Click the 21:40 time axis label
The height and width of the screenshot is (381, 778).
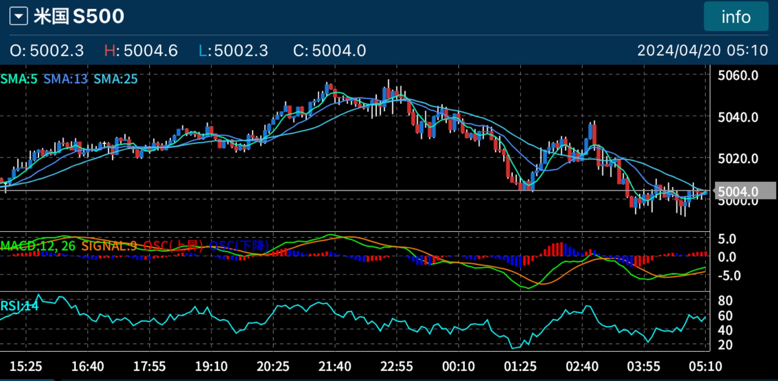(x=335, y=366)
